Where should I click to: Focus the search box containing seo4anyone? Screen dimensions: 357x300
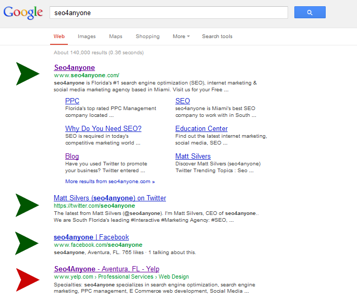pyautogui.click(x=169, y=13)
